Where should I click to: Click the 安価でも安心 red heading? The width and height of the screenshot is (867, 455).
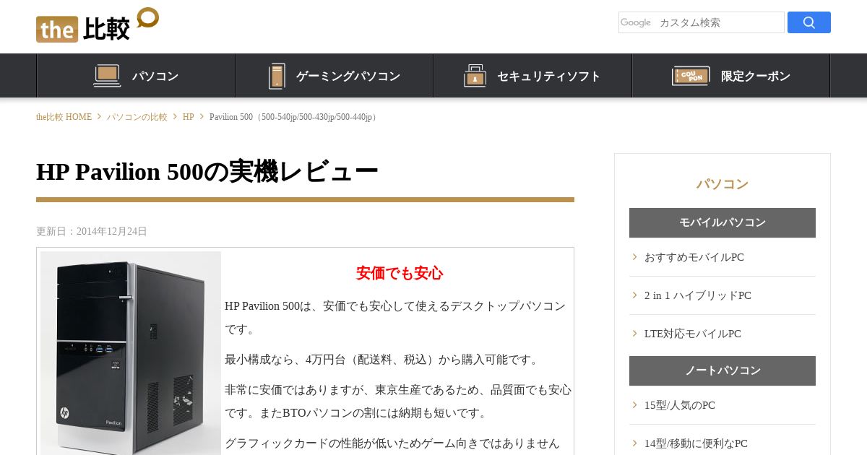pos(400,273)
